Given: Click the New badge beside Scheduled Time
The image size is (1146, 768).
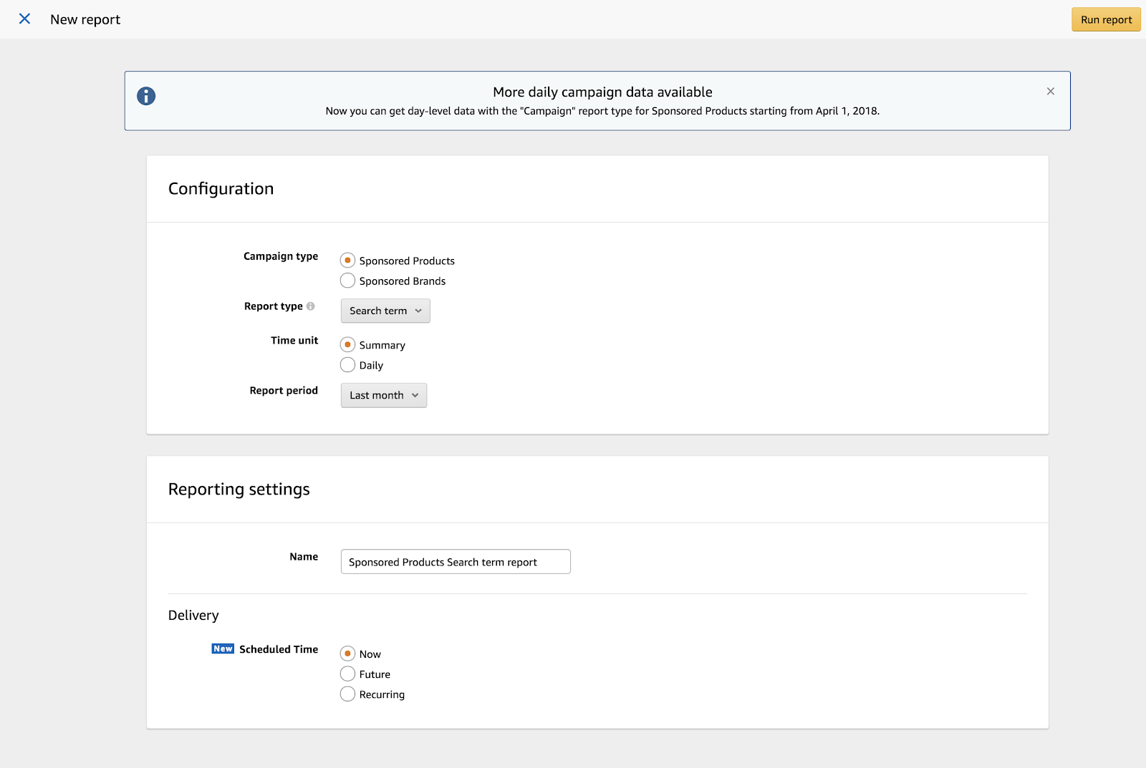Looking at the screenshot, I should click(x=223, y=649).
